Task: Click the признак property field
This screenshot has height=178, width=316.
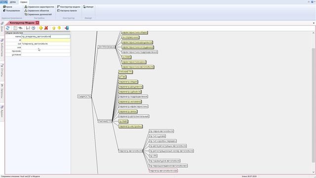Action: point(46,51)
